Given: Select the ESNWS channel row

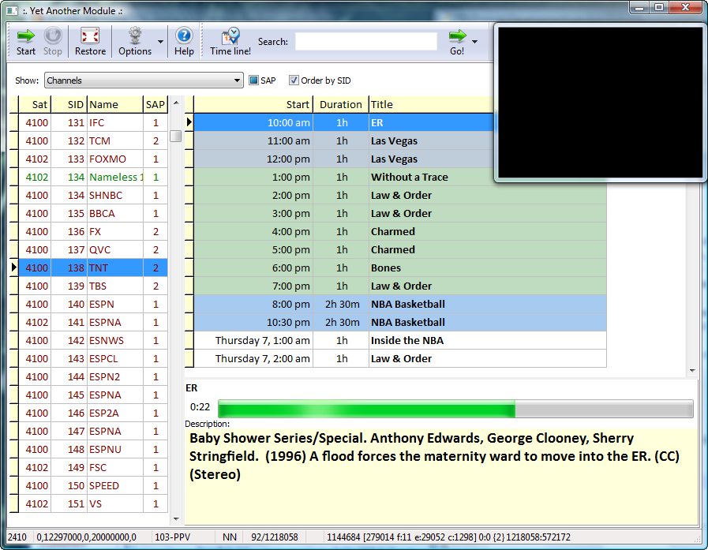Looking at the screenshot, I should coord(93,340).
